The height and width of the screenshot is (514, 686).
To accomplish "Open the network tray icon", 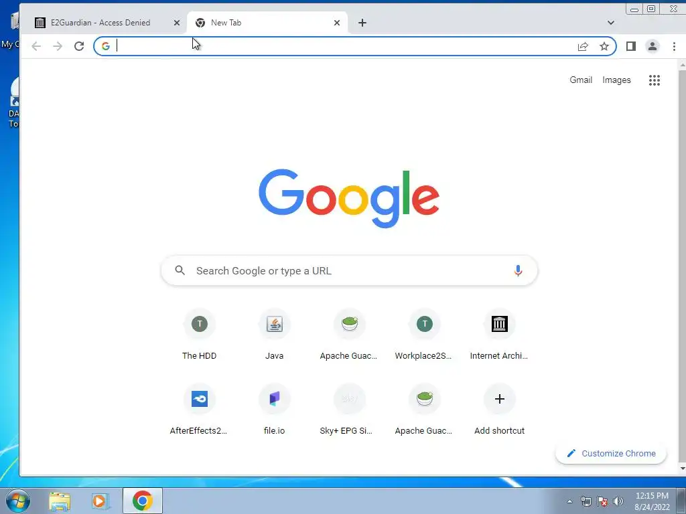I will point(586,501).
